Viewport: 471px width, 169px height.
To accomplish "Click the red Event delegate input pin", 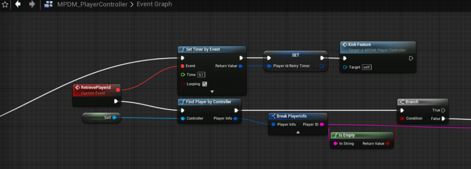I will 183,66.
